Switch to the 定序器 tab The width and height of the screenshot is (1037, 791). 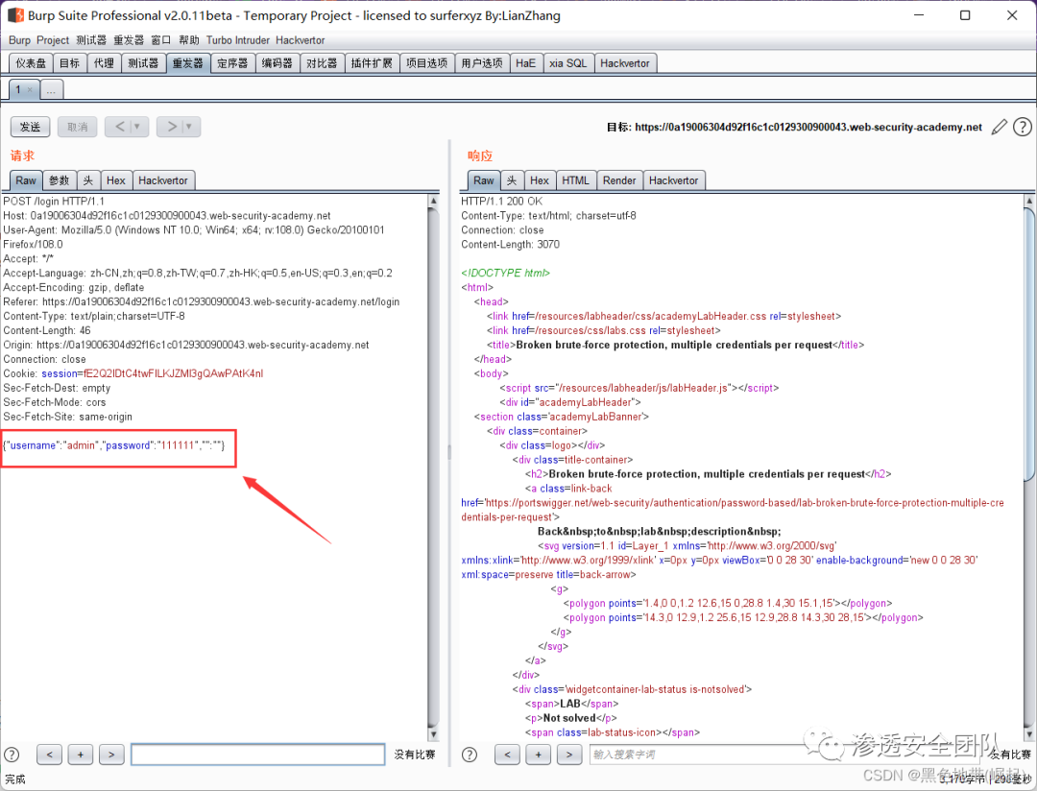232,62
